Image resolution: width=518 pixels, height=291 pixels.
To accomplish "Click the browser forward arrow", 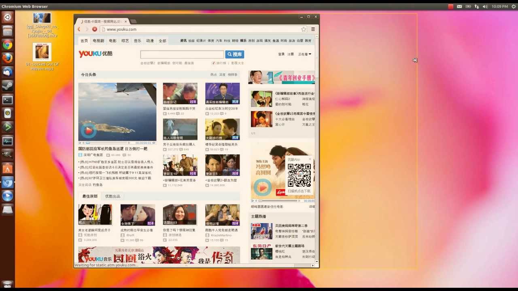I will point(87,29).
